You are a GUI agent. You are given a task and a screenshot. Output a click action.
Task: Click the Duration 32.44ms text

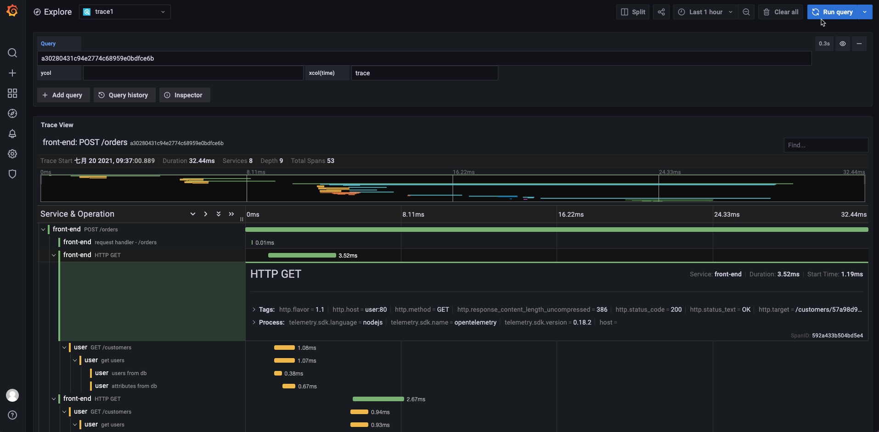click(189, 161)
